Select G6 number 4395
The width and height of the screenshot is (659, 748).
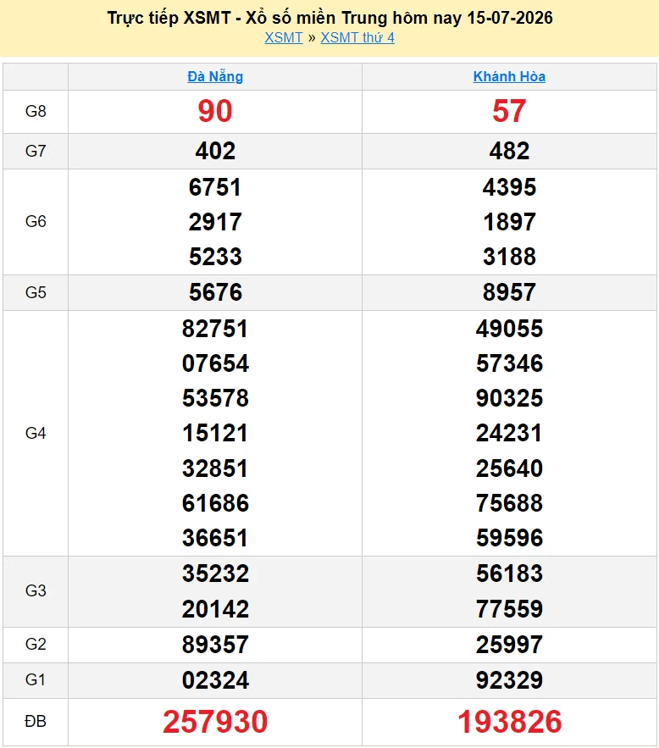tap(509, 187)
